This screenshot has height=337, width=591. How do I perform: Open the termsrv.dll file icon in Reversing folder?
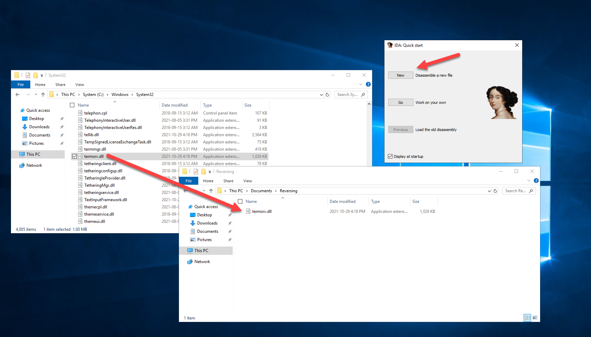tap(248, 211)
